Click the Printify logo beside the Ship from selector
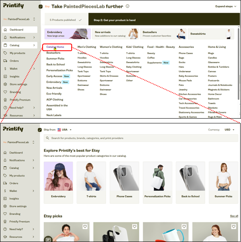The image size is (241, 242). pyautogui.click(x=40, y=130)
